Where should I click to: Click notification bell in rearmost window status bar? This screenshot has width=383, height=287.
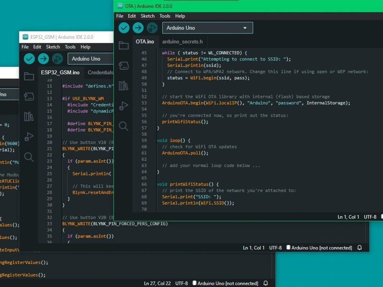[266, 283]
